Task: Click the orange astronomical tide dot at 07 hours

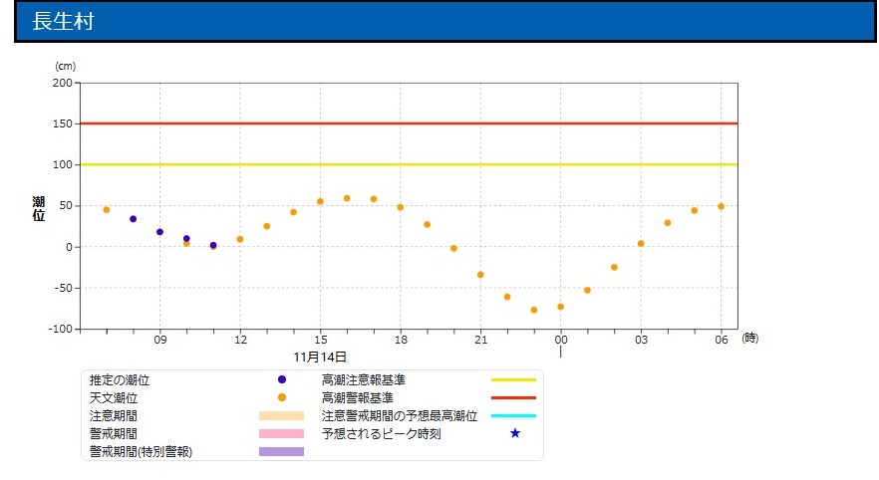Action: pyautogui.click(x=107, y=210)
